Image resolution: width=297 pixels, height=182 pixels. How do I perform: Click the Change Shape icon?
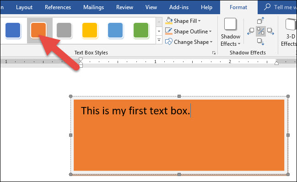pos(168,42)
